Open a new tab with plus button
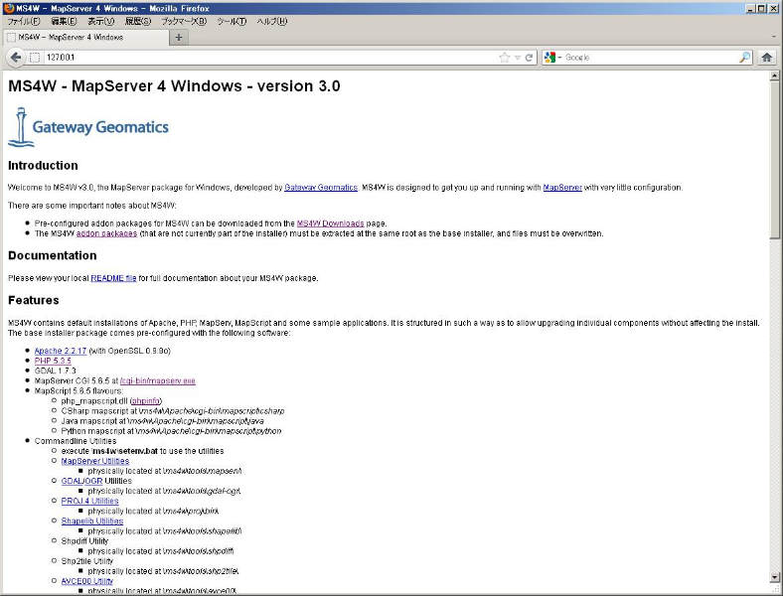783x596 pixels. coord(179,38)
